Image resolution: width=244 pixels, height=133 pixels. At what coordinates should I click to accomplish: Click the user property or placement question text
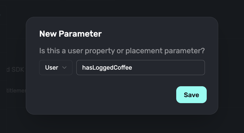click(x=122, y=51)
